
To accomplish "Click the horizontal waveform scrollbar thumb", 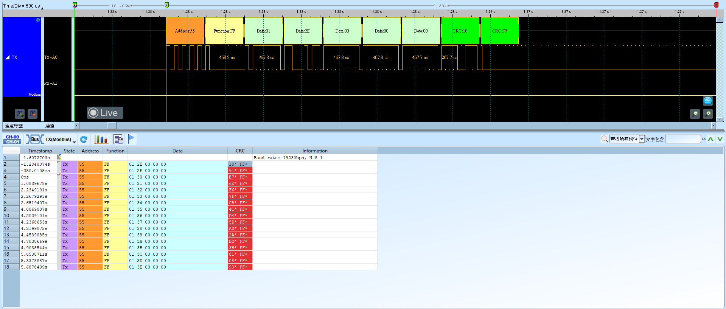I will [112, 126].
